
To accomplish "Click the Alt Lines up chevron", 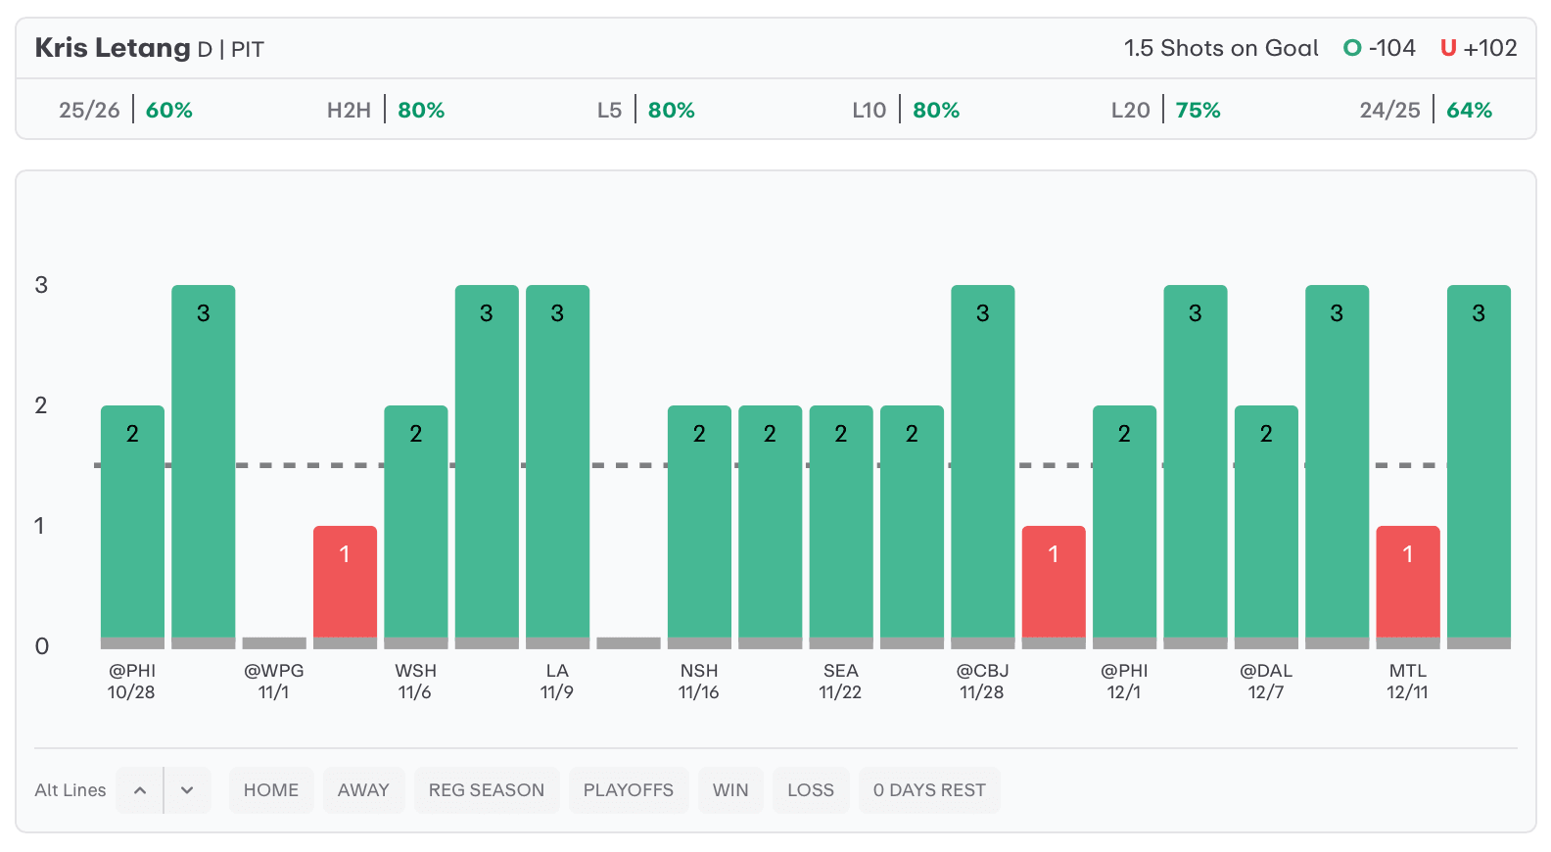I will [140, 790].
